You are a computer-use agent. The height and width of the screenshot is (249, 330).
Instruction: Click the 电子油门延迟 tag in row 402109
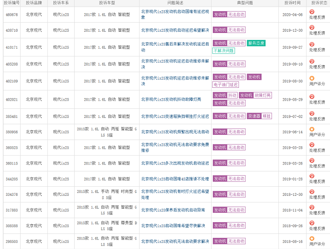coord(226,85)
